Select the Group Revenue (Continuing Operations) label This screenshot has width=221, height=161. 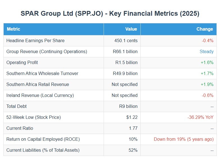47,51
